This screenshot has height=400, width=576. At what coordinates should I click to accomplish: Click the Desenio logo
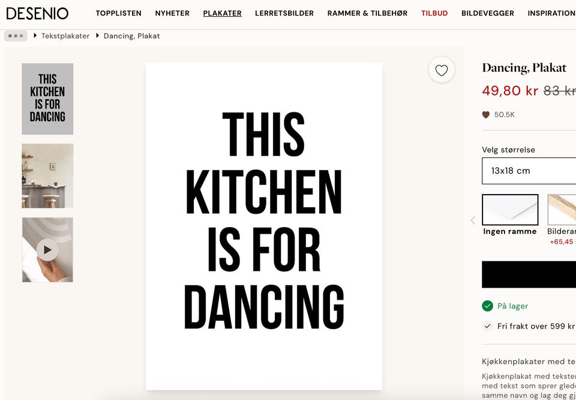[x=37, y=13]
